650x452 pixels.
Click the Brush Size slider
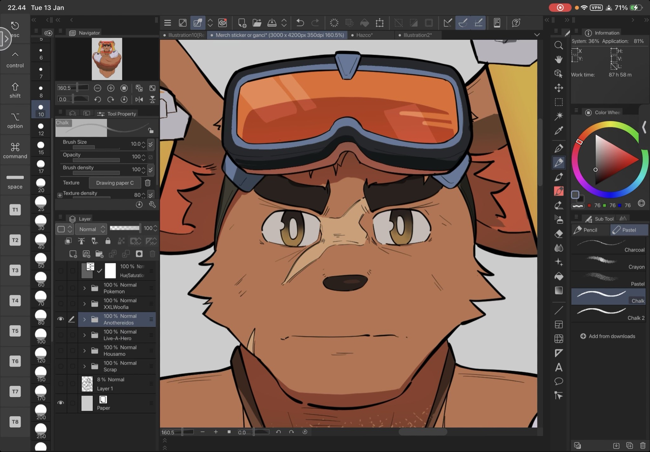[x=96, y=147]
